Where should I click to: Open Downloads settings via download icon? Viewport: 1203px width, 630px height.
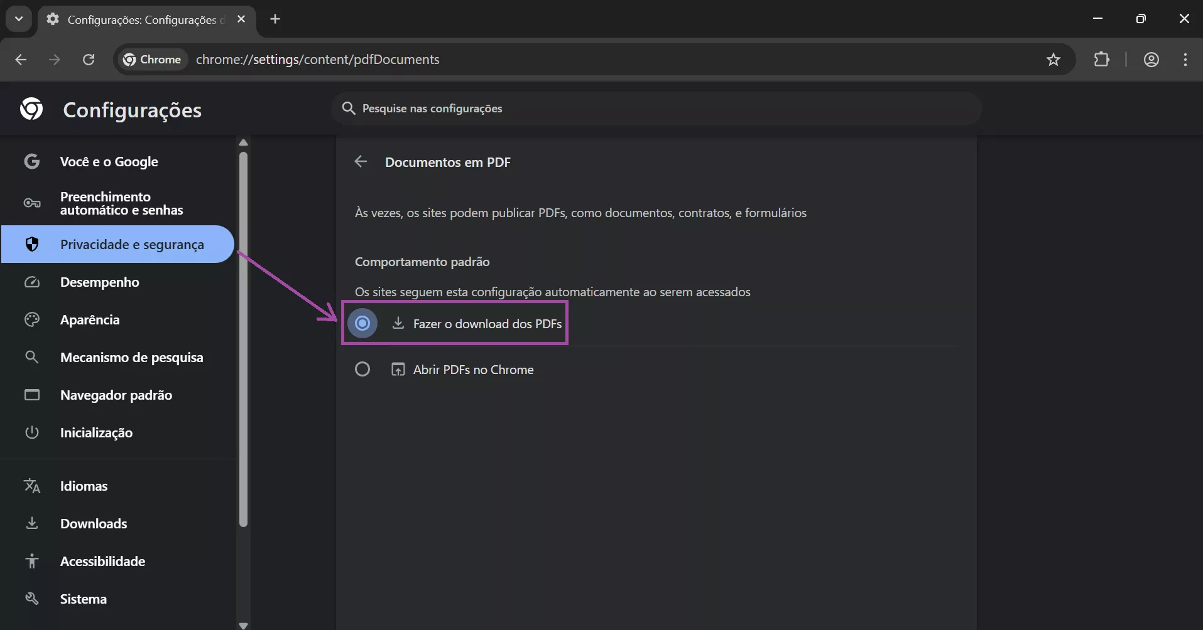32,523
